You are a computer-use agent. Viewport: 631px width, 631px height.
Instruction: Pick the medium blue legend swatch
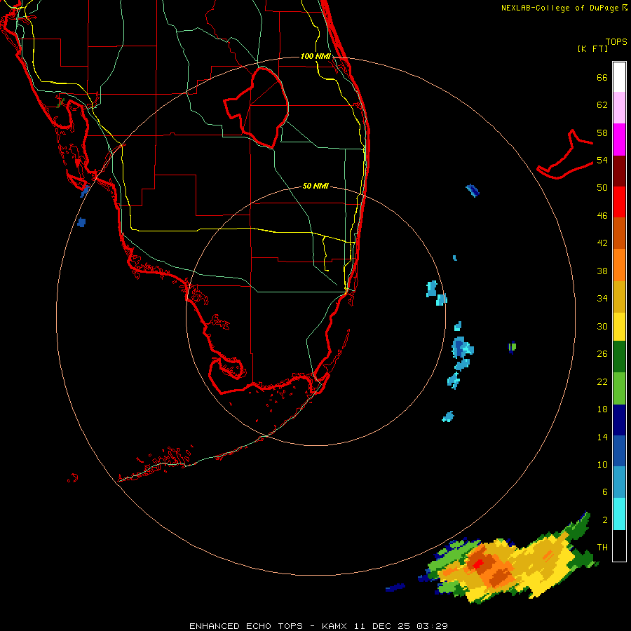tap(619, 451)
